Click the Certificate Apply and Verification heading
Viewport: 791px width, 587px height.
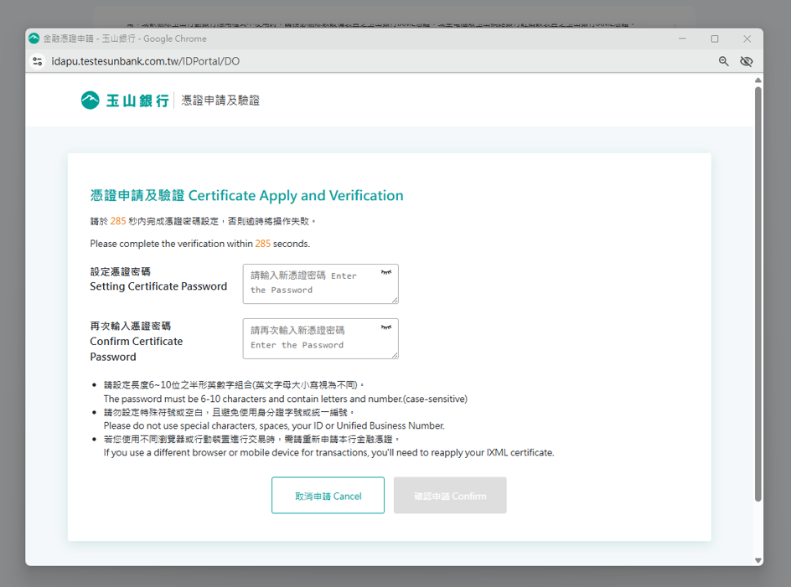point(246,195)
